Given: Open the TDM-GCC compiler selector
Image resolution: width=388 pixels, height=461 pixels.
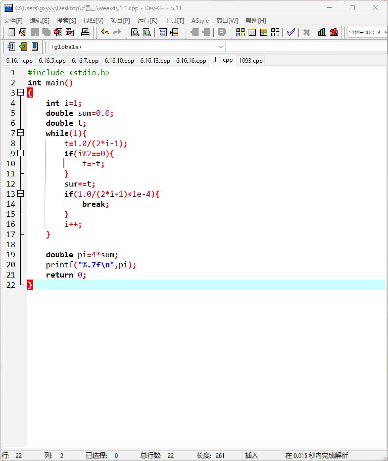Looking at the screenshot, I should (x=367, y=33).
